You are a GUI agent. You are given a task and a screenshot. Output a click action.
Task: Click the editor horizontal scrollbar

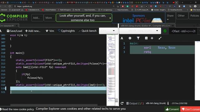[x=54, y=105]
